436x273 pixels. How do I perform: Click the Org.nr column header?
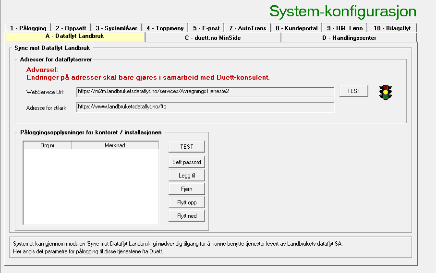pos(47,145)
